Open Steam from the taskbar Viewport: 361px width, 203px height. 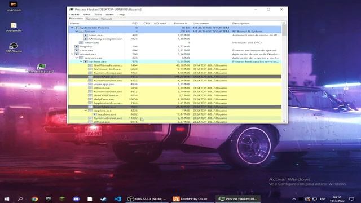104,199
